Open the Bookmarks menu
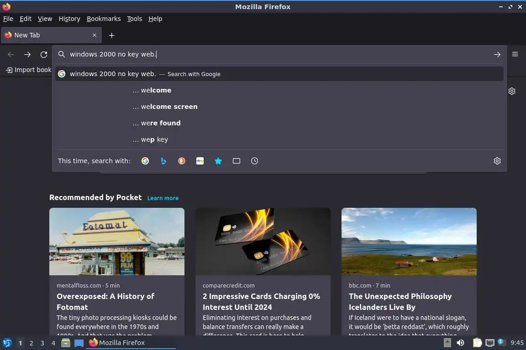The width and height of the screenshot is (526, 350). (x=104, y=19)
